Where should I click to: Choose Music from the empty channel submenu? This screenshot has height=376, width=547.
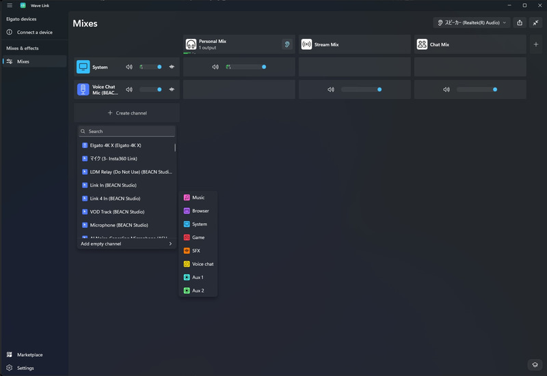[x=198, y=197]
